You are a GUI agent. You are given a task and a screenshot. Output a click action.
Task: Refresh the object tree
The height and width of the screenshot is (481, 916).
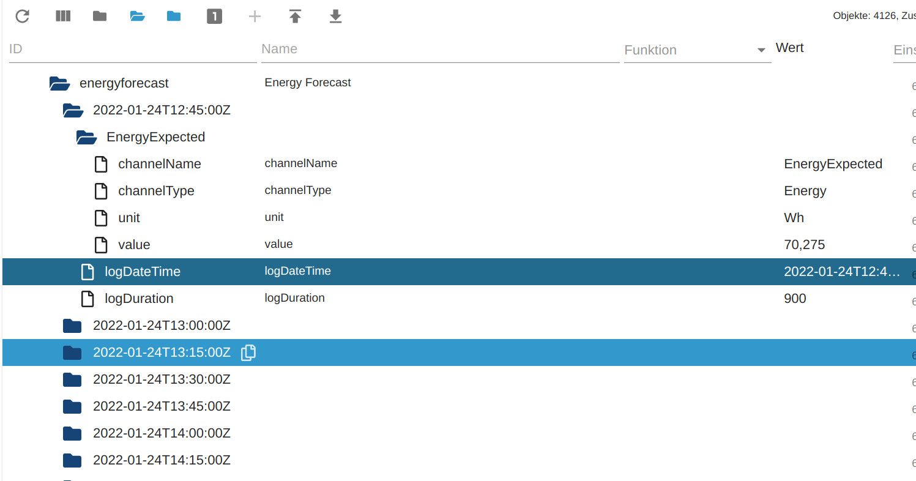click(23, 17)
